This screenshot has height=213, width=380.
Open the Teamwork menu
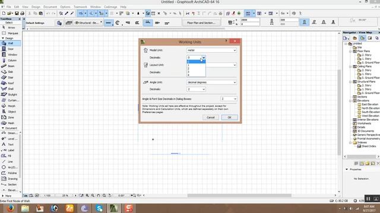coord(80,7)
